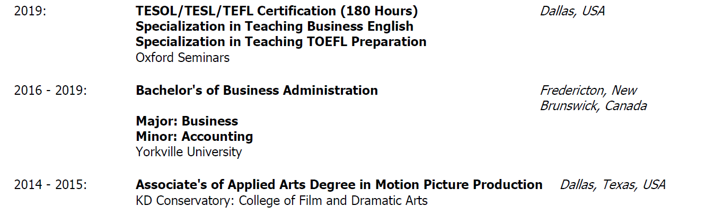713x224 pixels.
Task: Click the "Minor: Accounting" line
Action: (194, 137)
